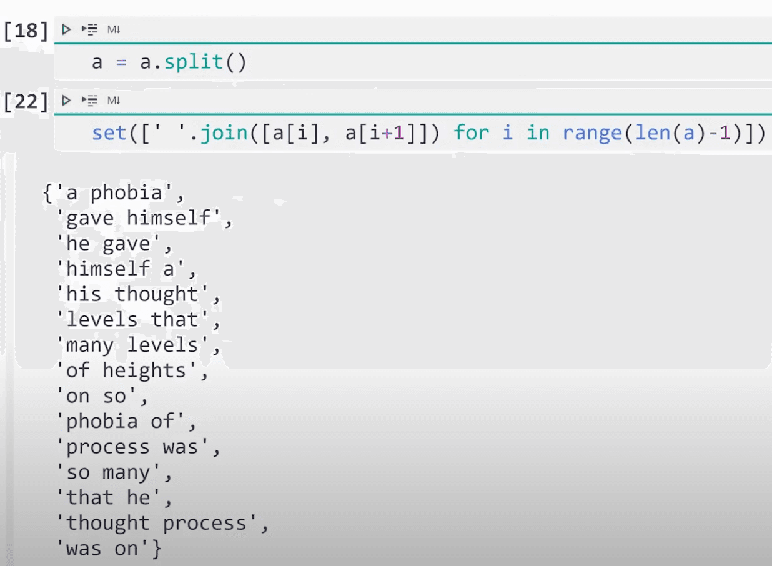Switch cell 22 to Markdown mode

(x=114, y=100)
